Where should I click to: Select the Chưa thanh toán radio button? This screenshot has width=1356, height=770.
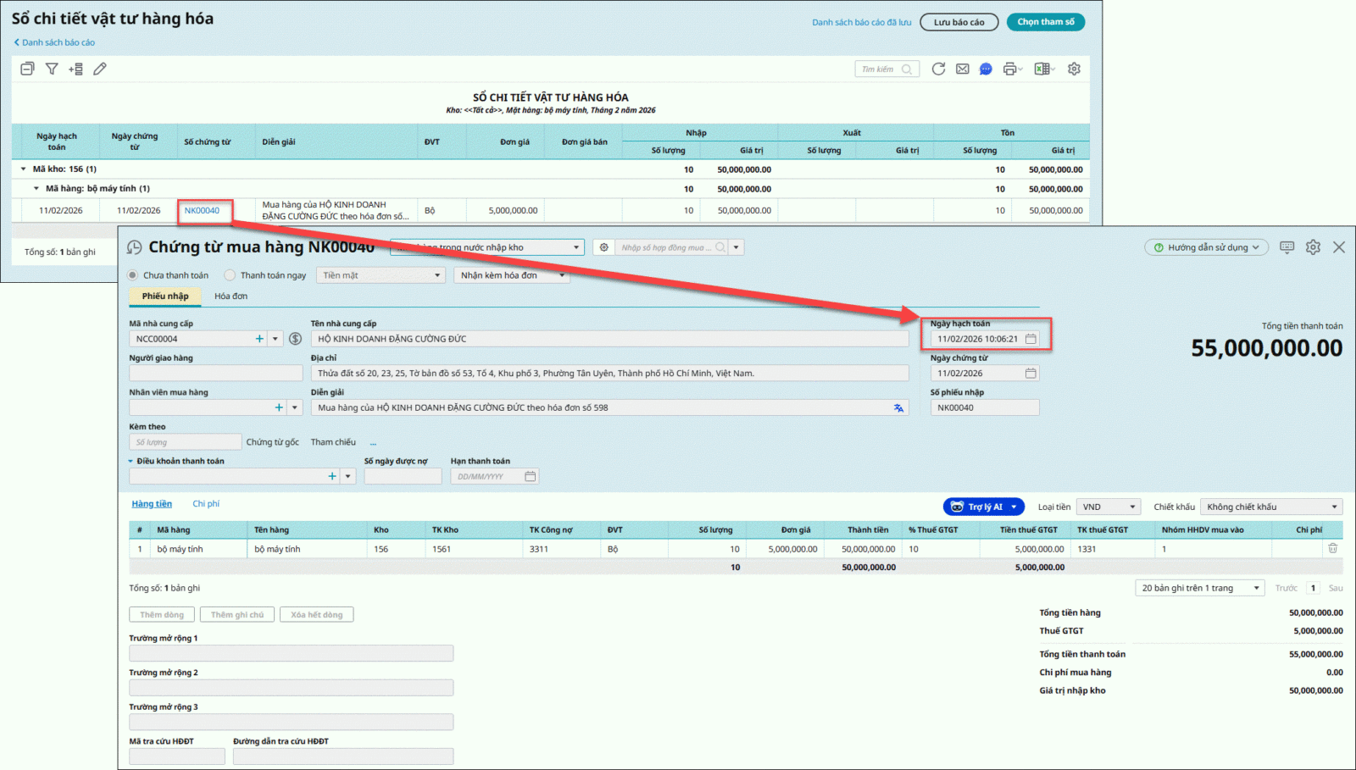click(133, 275)
